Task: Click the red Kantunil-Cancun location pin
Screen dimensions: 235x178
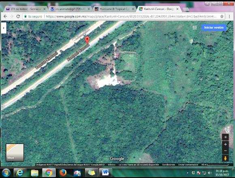Action: click(87, 40)
